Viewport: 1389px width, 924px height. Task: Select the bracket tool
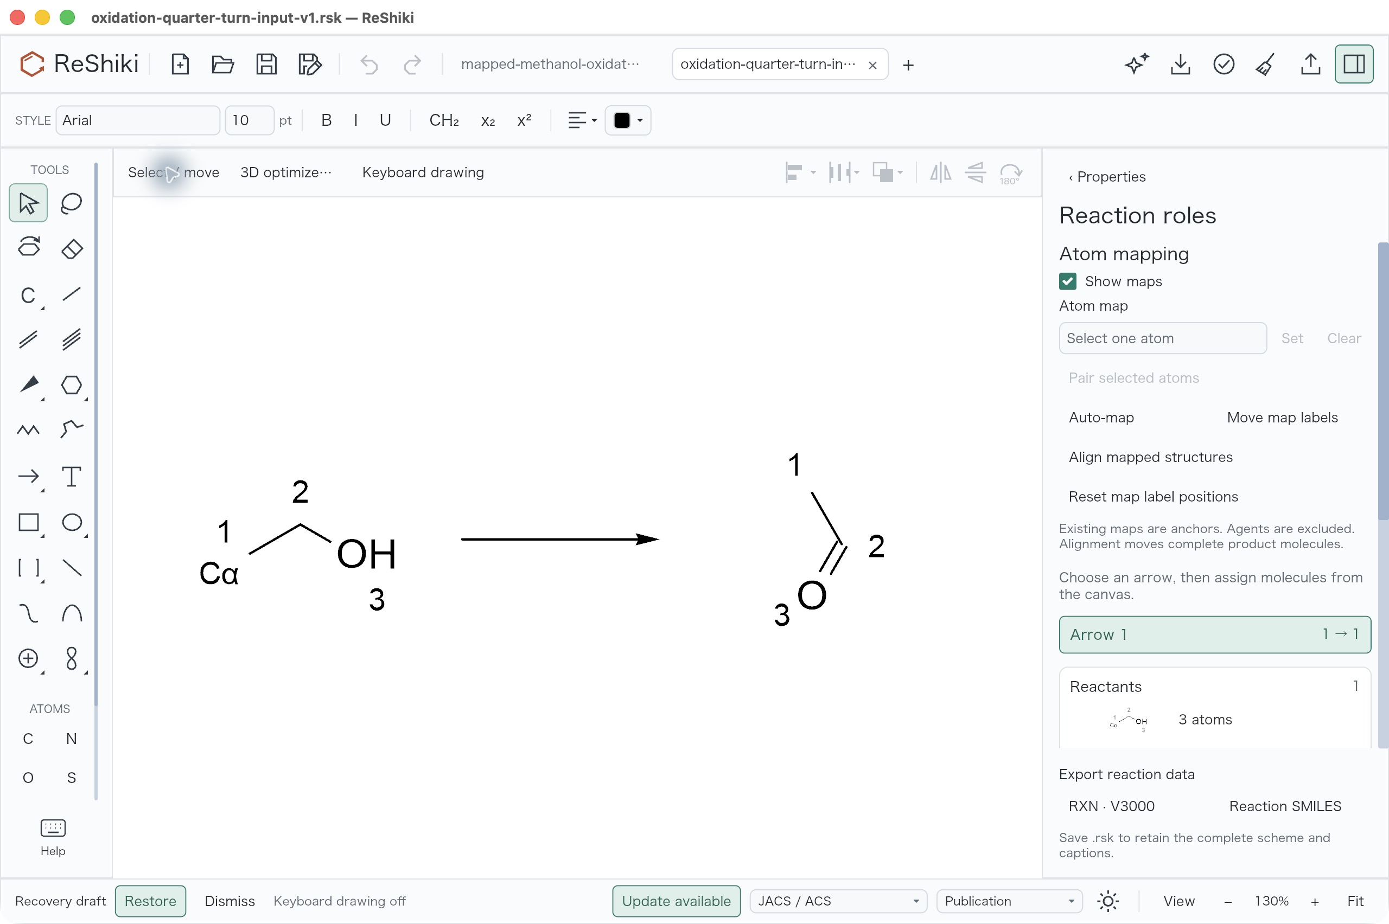point(28,568)
